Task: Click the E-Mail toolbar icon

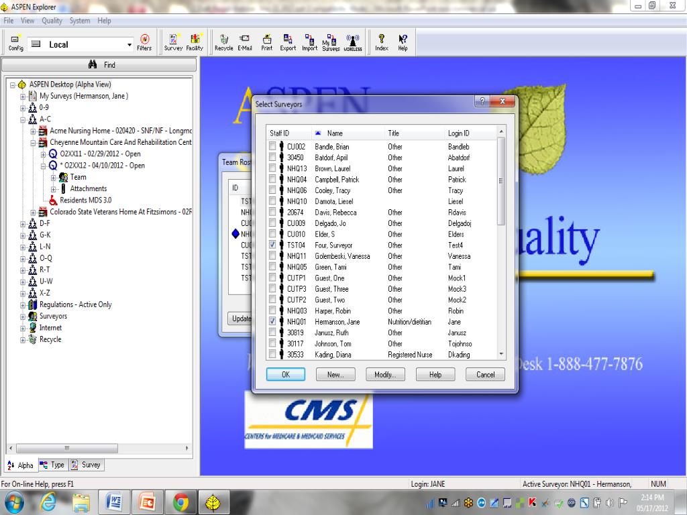Action: pyautogui.click(x=244, y=42)
